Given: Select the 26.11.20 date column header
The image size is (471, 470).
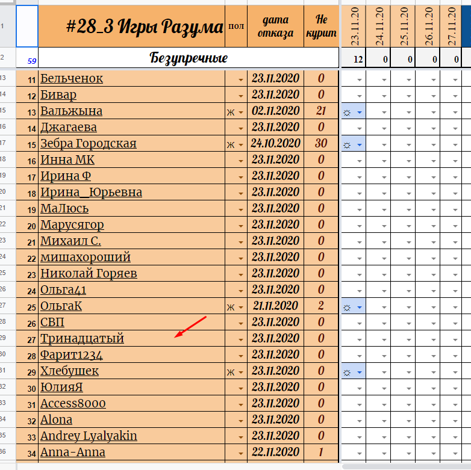Looking at the screenshot, I should 428,26.
